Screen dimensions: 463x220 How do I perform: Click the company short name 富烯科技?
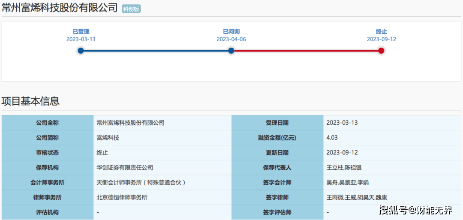(x=108, y=138)
